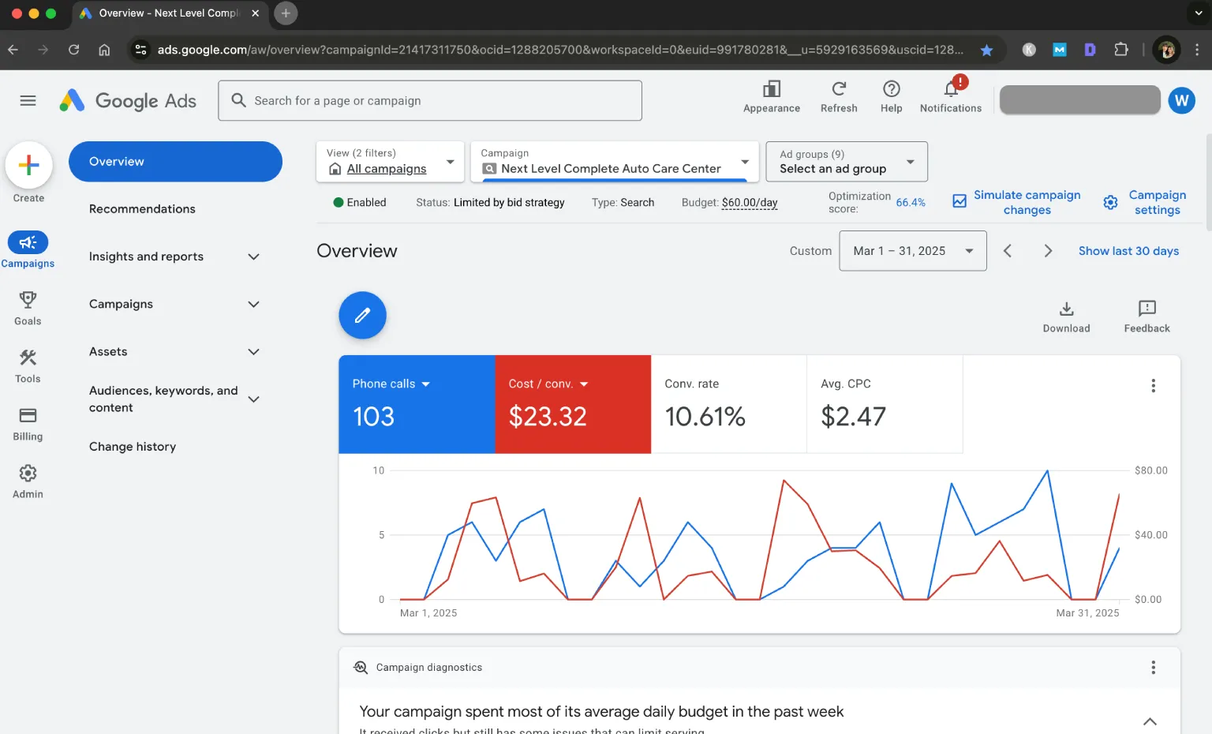Open Appearance settings

pos(772,97)
